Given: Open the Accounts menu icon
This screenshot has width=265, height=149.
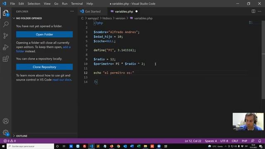Looking at the screenshot, I should point(5,121).
